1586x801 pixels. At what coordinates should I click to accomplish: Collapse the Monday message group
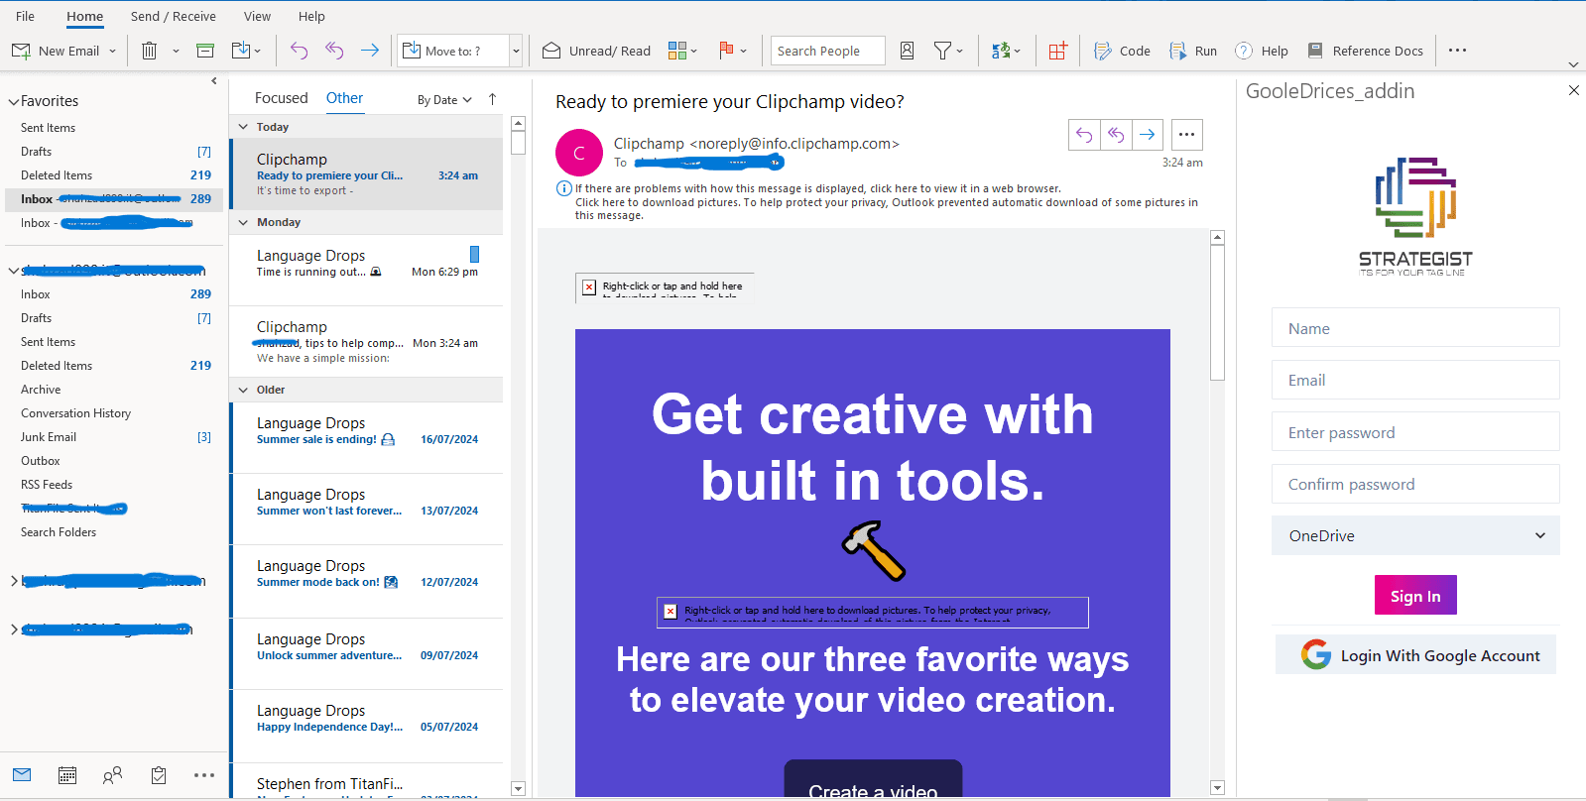tap(243, 222)
